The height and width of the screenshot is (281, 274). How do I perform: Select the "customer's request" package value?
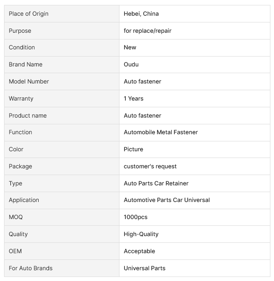point(150,166)
